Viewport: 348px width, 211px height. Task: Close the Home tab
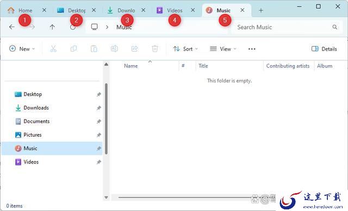(x=45, y=10)
